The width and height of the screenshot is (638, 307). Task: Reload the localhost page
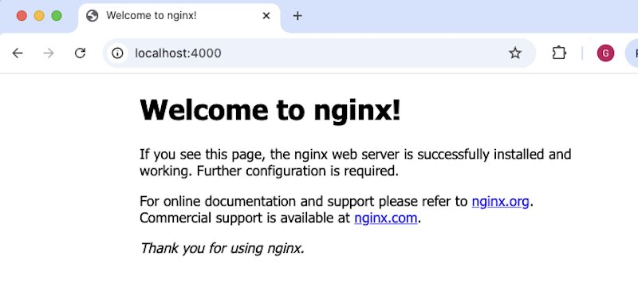(81, 53)
